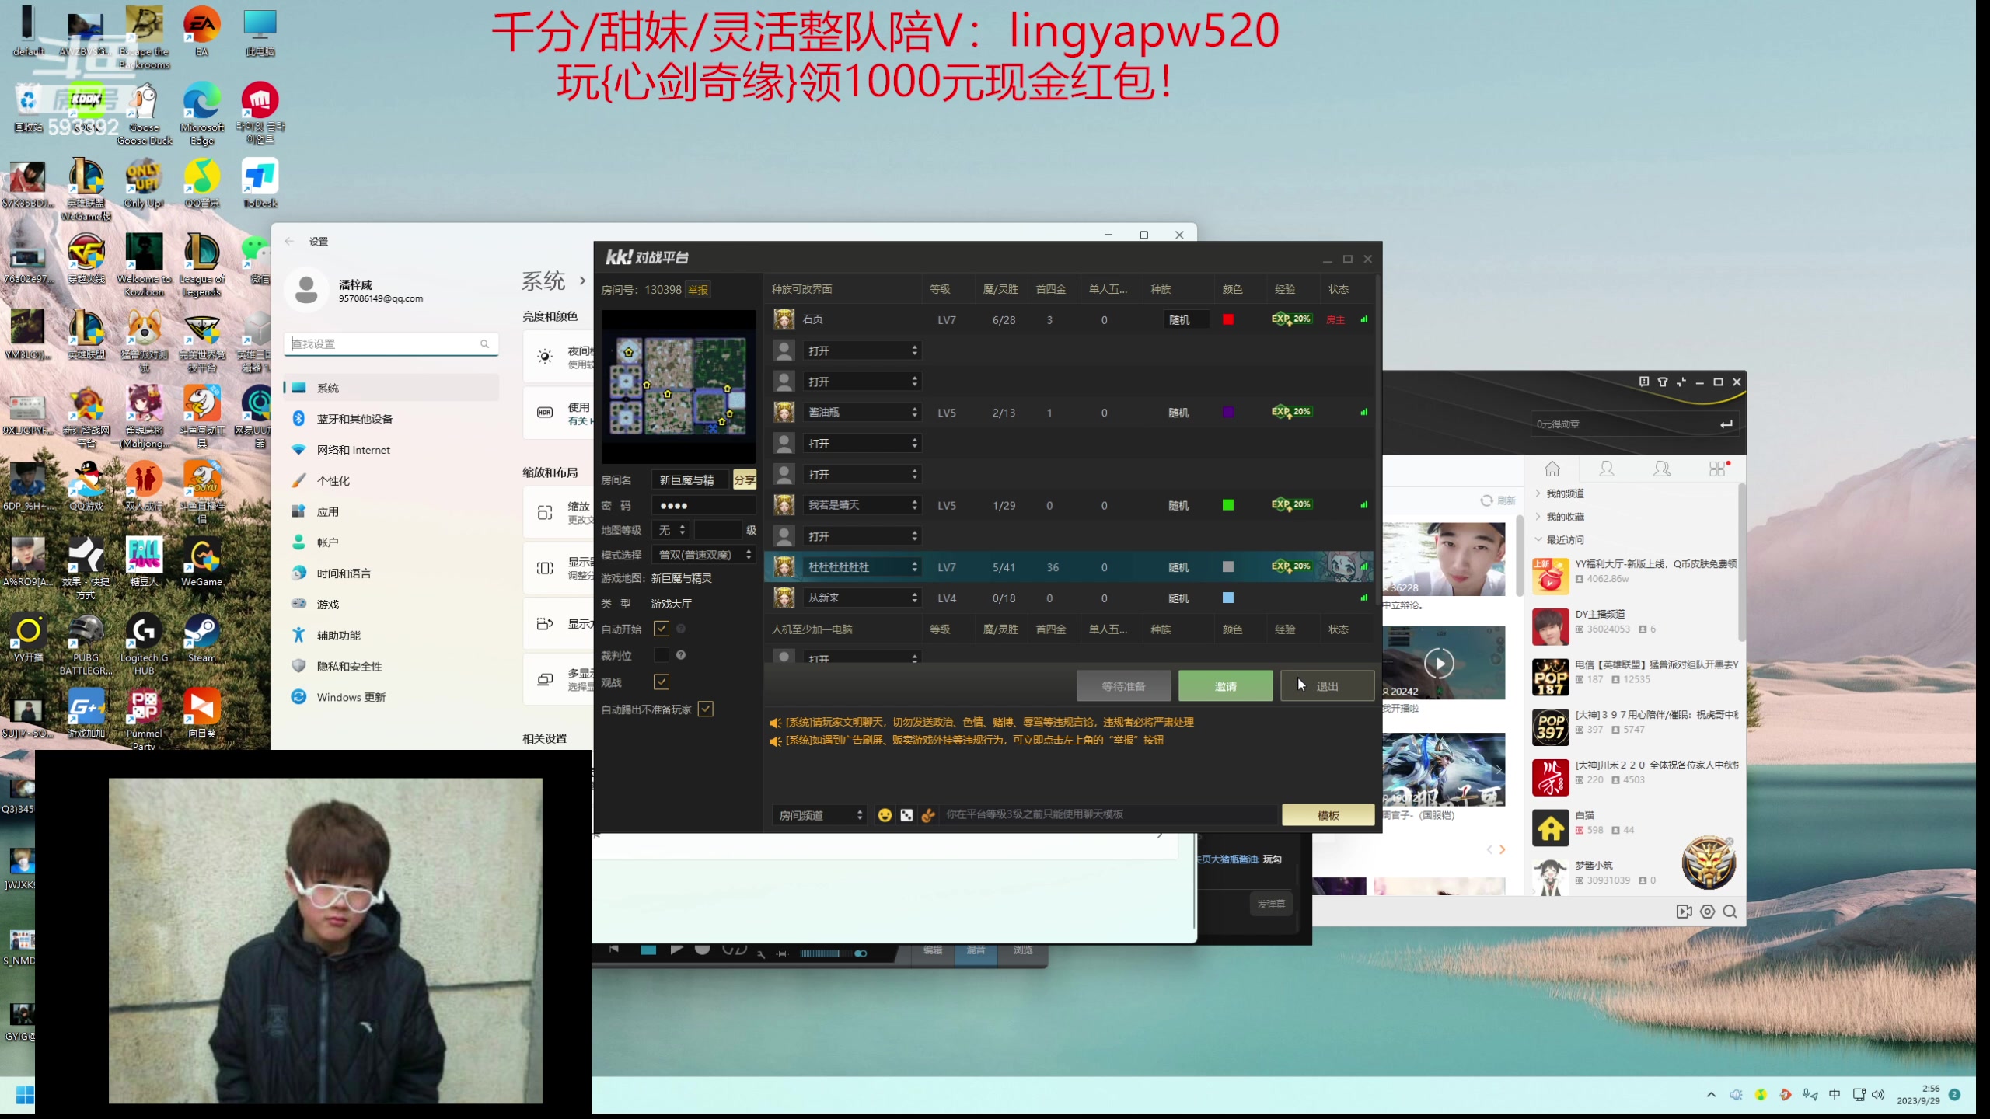Click the chat message input field
Viewport: 1990px width, 1119px height.
pos(1108,814)
